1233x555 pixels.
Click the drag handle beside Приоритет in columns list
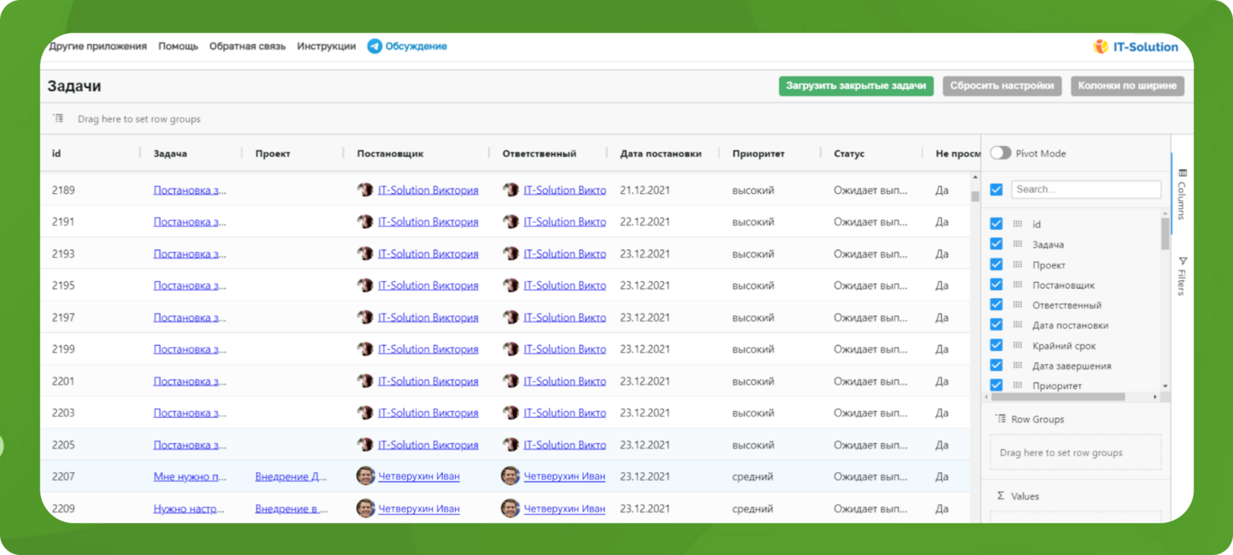1017,385
